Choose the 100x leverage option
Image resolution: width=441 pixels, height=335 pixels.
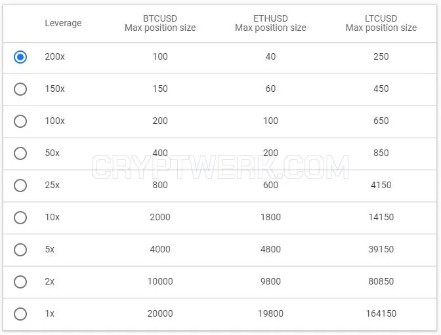click(20, 121)
